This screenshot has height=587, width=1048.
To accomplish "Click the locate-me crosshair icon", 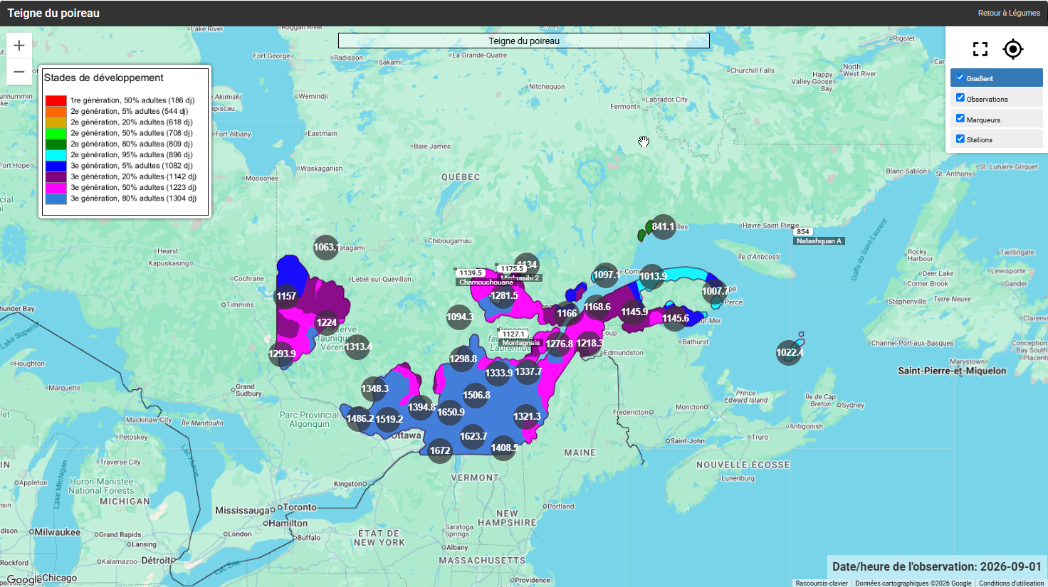I will [1012, 49].
